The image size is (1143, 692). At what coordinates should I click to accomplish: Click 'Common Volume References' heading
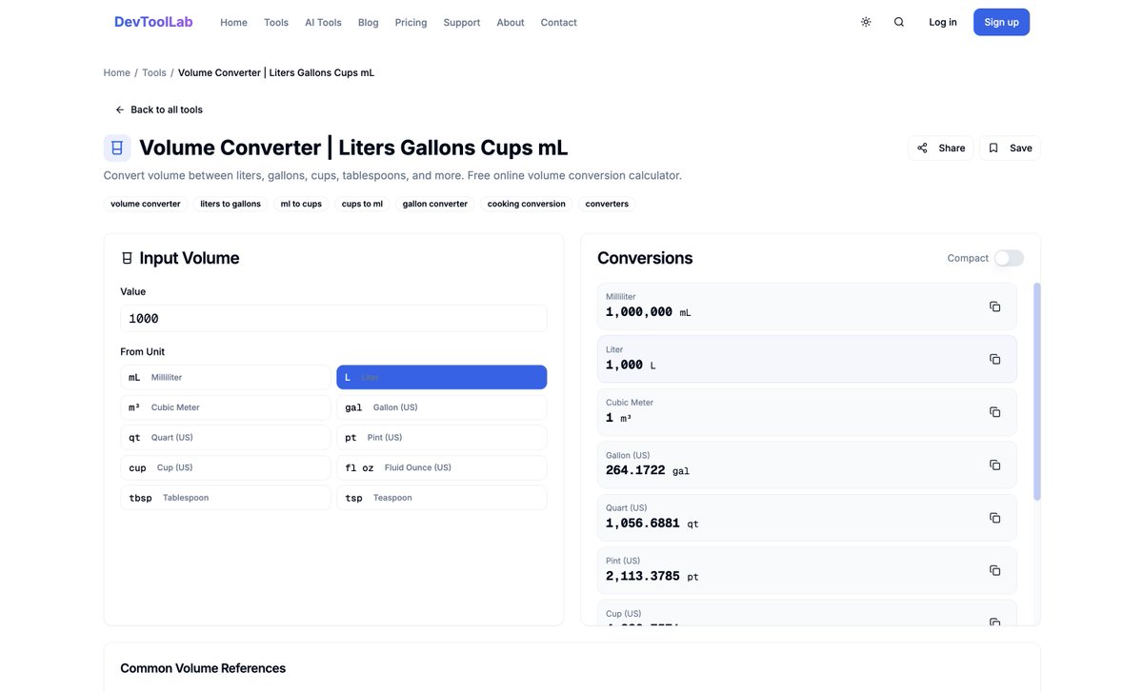click(x=203, y=668)
